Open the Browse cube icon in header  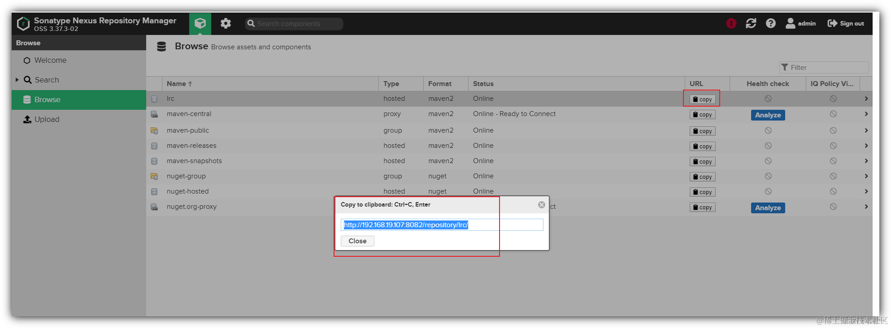point(200,23)
